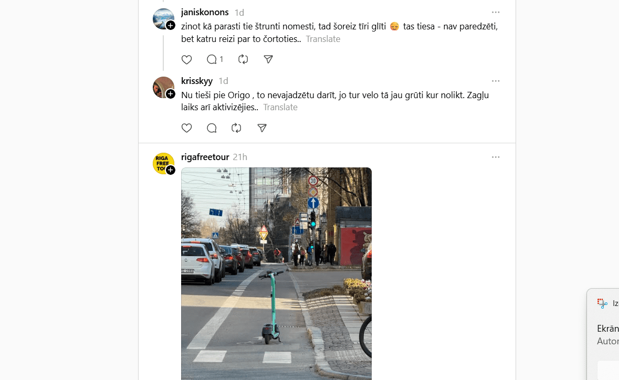Screen dimensions: 619x380
Task: Open more options for janiskonons' comment
Action: click(x=496, y=12)
